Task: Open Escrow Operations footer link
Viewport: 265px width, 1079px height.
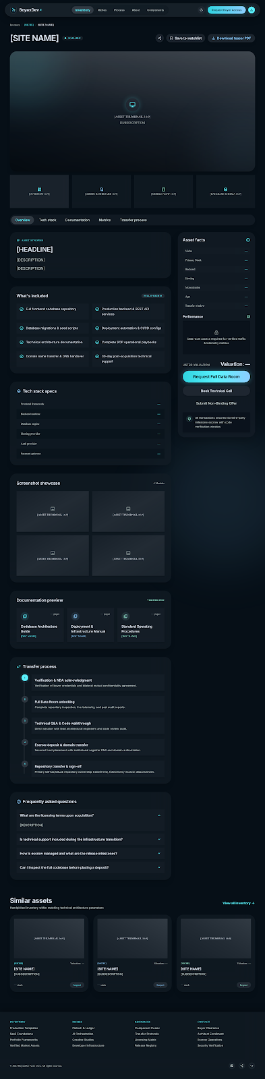Action: pos(210,1039)
